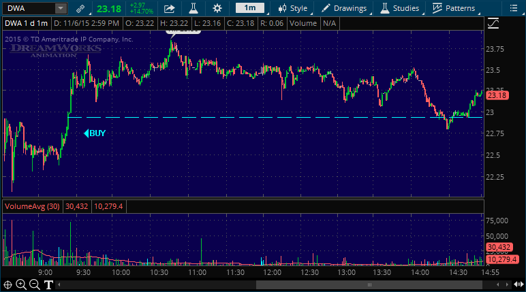
Task: Click the 9:30 time axis label
Action: (83, 272)
